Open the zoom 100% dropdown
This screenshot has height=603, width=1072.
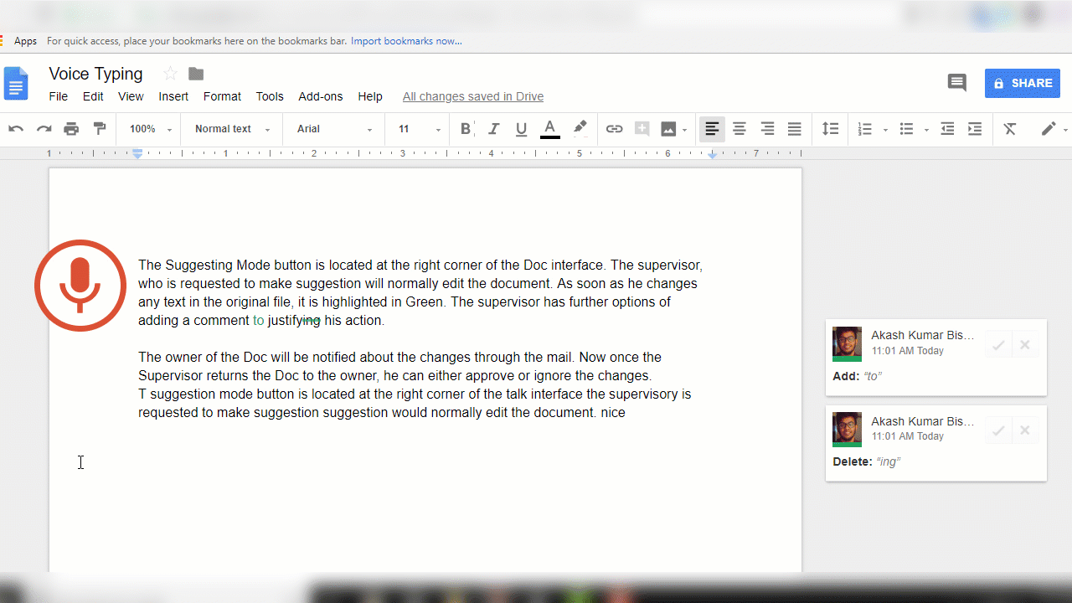point(150,129)
